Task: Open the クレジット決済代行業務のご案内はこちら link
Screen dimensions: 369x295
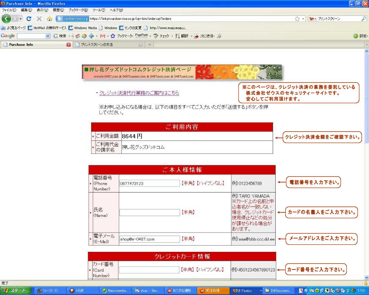Action: tap(139, 93)
